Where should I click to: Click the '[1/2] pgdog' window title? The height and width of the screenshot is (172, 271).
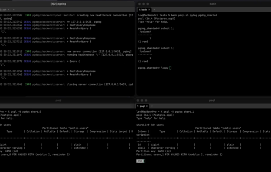coord(58,4)
